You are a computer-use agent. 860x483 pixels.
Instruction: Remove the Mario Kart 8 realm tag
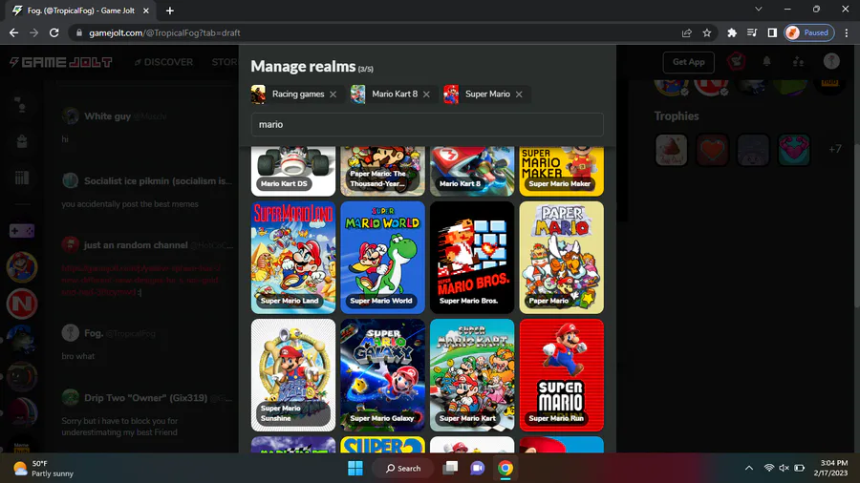(x=426, y=94)
